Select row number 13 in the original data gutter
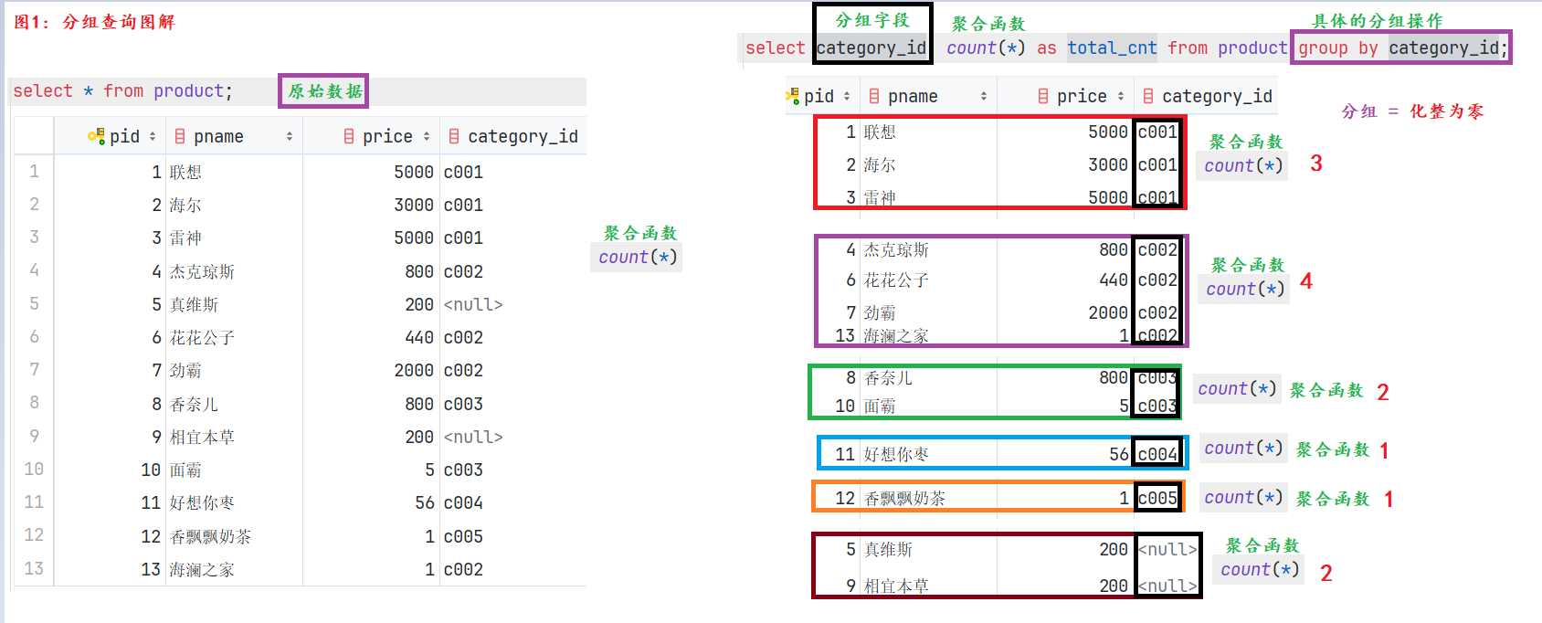The image size is (1542, 623). click(x=34, y=568)
